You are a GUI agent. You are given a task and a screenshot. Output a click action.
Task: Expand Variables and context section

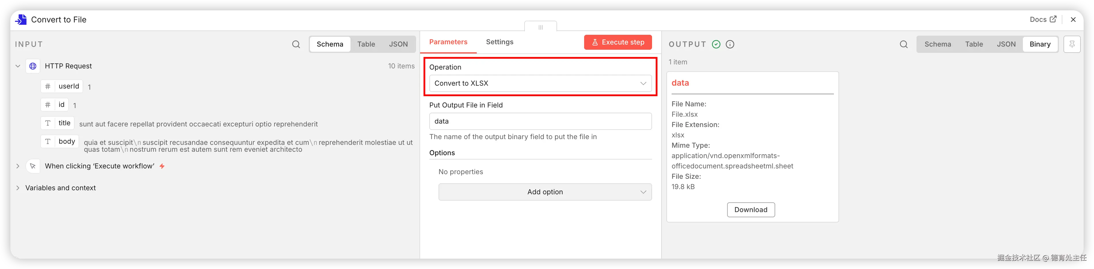coord(18,188)
